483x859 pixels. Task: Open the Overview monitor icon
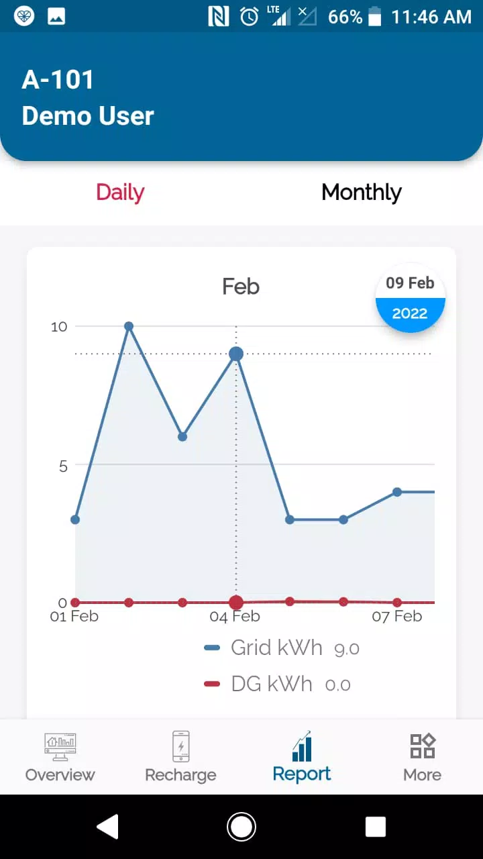[x=60, y=746]
